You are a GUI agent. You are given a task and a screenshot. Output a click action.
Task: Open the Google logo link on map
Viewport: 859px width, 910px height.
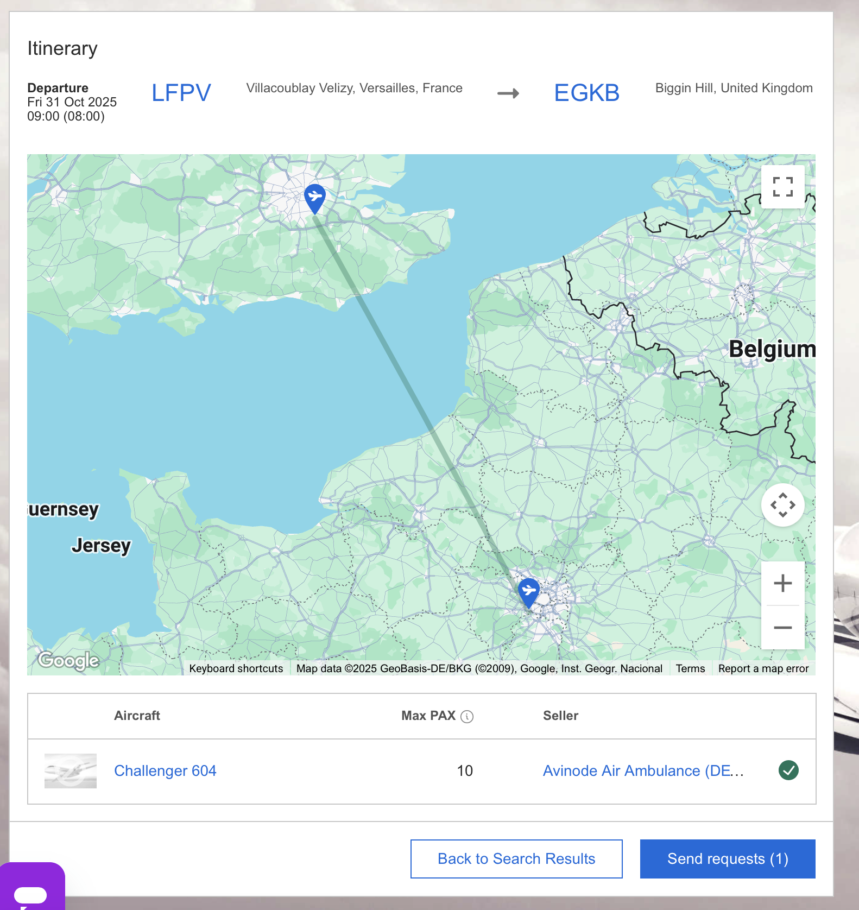[x=68, y=660]
